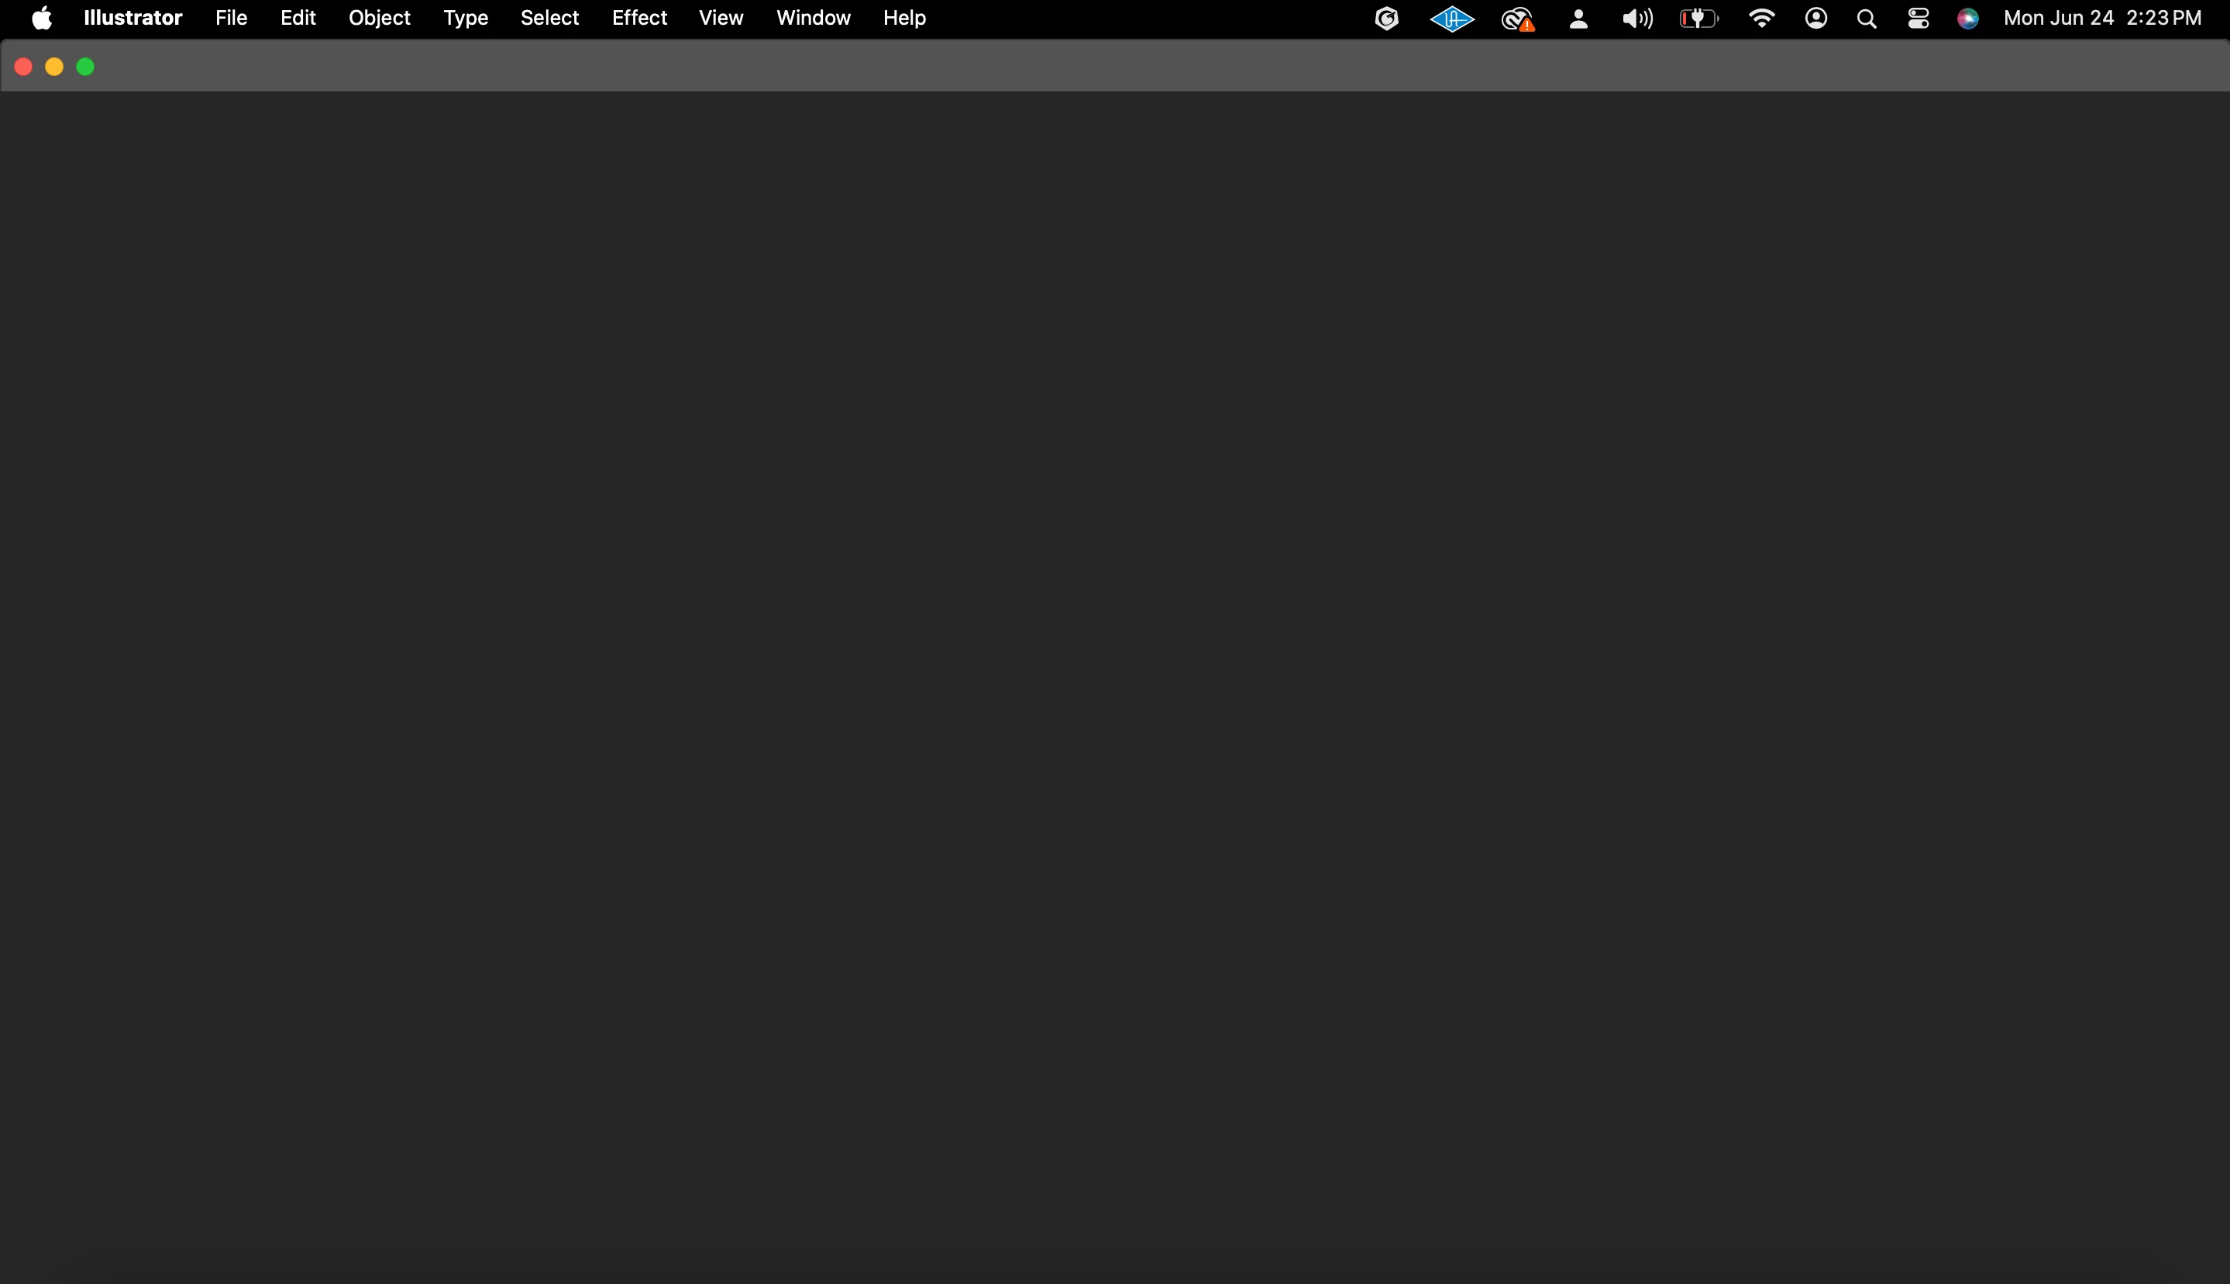Click the Siri icon
Image resolution: width=2230 pixels, height=1284 pixels.
(x=1967, y=19)
